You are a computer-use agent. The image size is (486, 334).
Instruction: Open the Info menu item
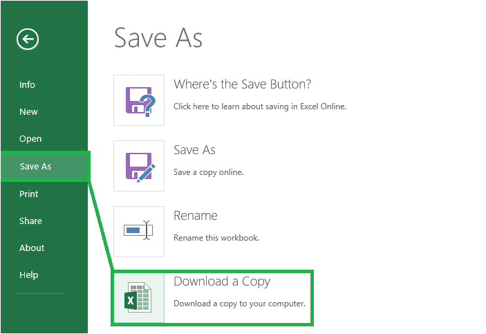pyautogui.click(x=27, y=84)
